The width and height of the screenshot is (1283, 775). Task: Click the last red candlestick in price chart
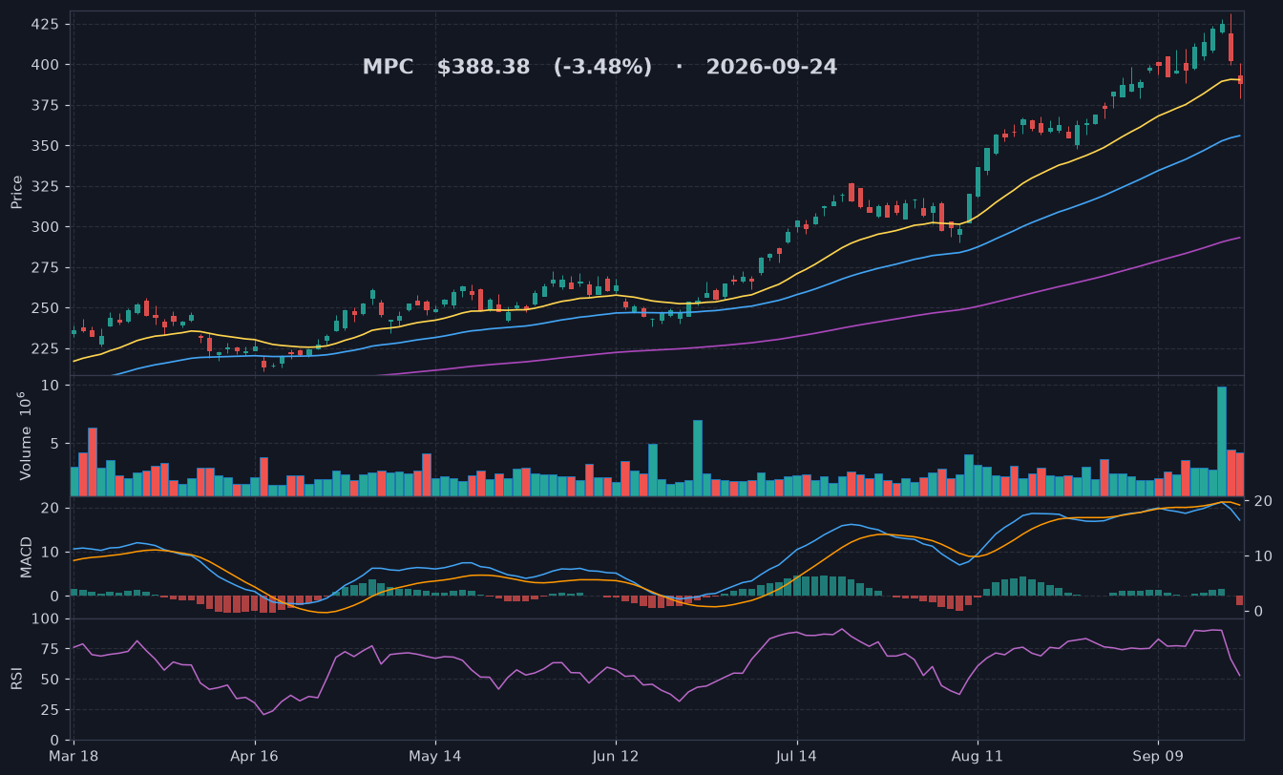coord(1240,80)
